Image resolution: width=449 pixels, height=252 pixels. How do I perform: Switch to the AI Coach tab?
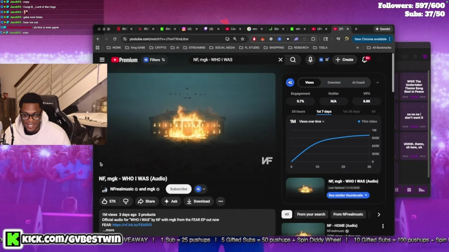(358, 83)
